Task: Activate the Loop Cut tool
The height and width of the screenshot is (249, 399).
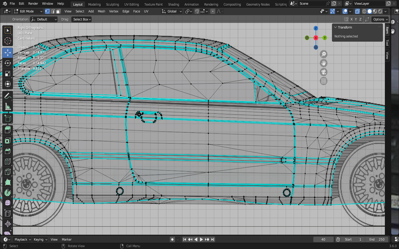Action: [x=7, y=162]
